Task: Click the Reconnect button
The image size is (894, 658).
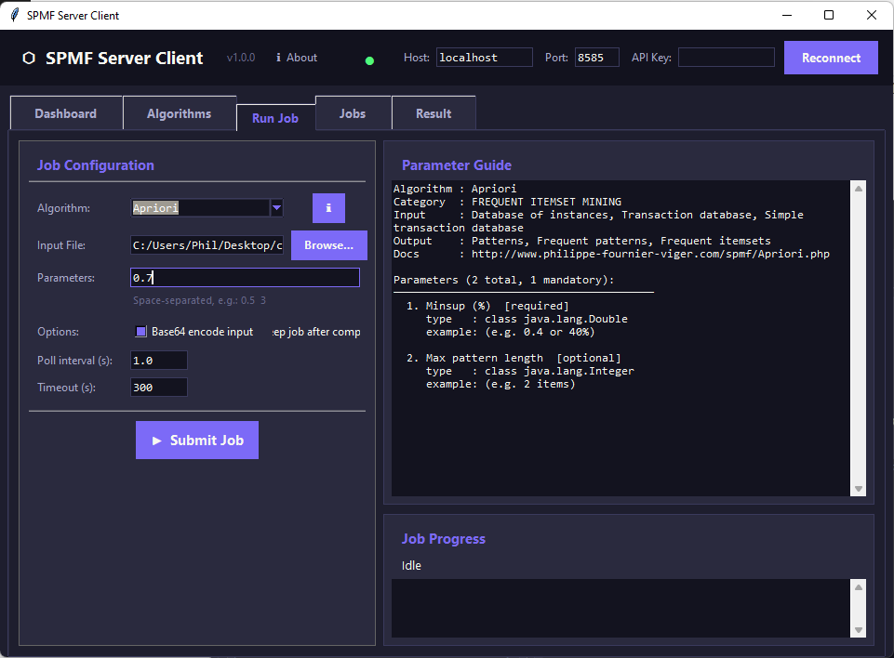Action: (831, 58)
